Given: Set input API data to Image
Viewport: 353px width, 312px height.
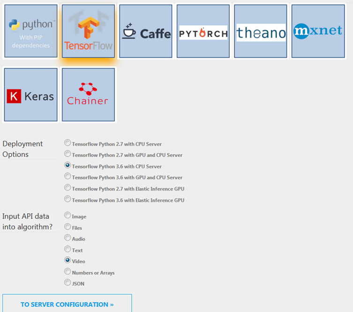Looking at the screenshot, I should pyautogui.click(x=68, y=215).
